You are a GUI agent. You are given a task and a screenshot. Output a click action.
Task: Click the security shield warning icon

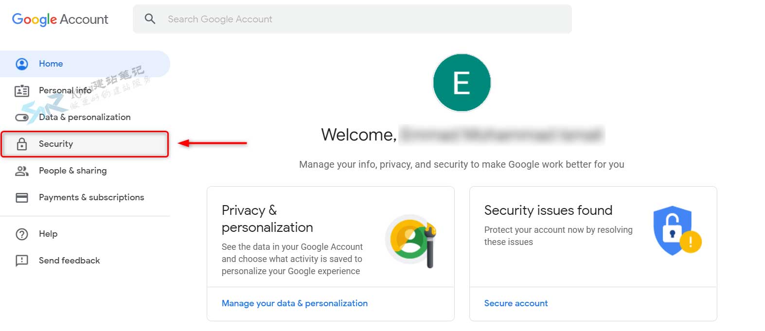(677, 230)
